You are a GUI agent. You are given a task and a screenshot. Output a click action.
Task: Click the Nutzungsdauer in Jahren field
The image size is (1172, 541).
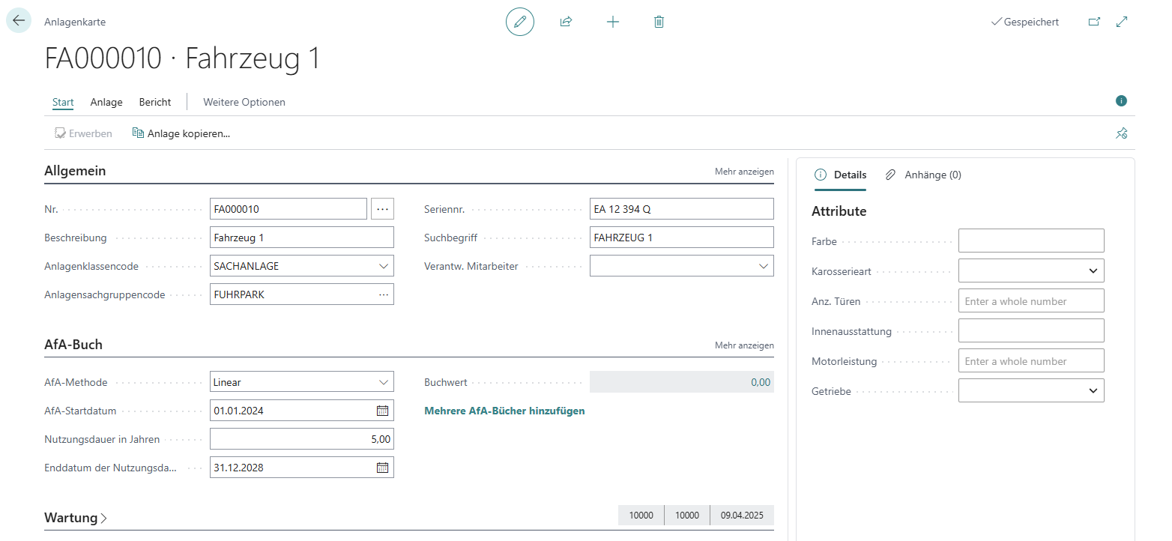pyautogui.click(x=302, y=439)
